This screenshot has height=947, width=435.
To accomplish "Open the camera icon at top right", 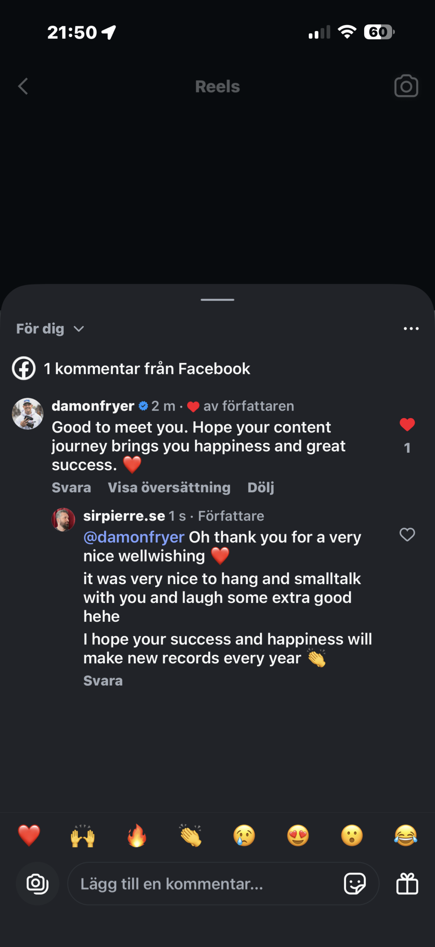I will point(406,86).
